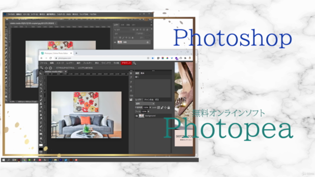The height and width of the screenshot is (177, 315).
Task: Select the Crop tool in Photopea toolbar
Action: (x=41, y=88)
